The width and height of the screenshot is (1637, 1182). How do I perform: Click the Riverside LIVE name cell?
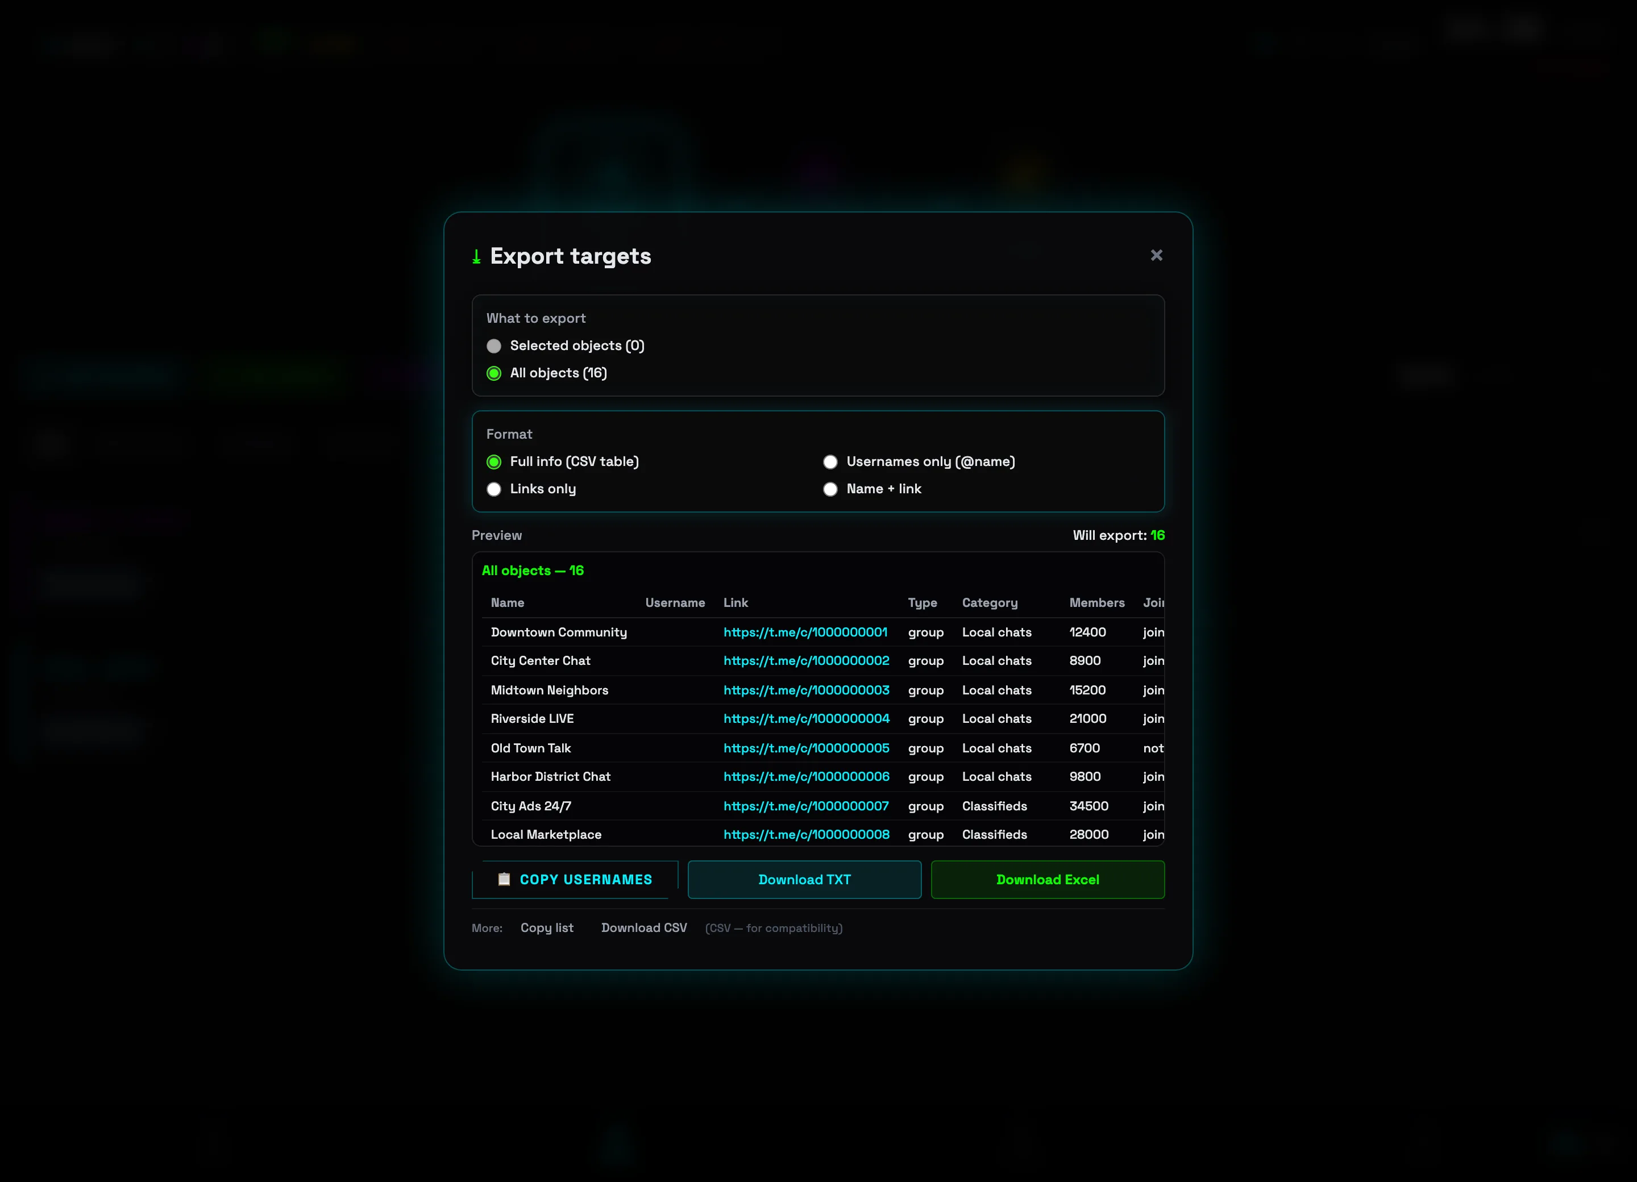pyautogui.click(x=532, y=719)
